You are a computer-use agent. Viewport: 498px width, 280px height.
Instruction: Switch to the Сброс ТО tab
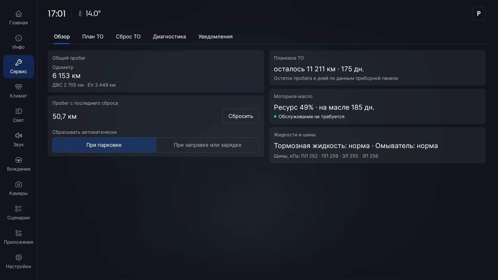128,37
